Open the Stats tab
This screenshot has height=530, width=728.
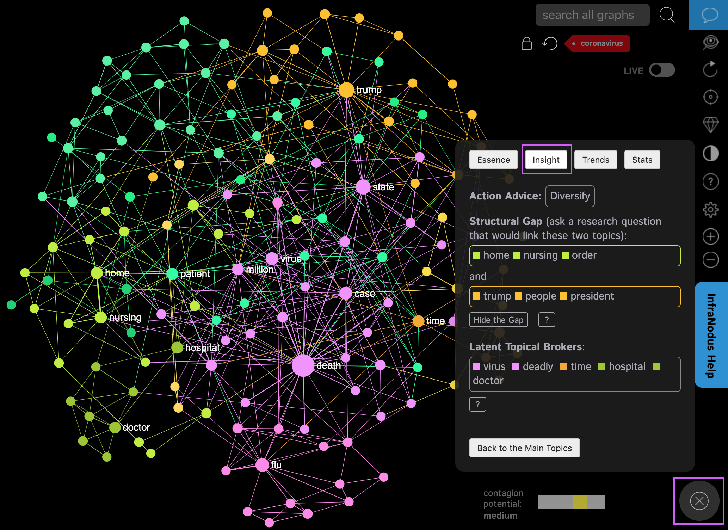coord(642,160)
